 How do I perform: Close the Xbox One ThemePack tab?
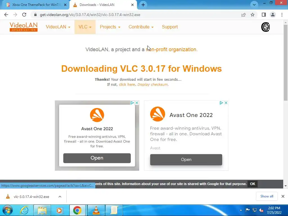tap(65, 5)
